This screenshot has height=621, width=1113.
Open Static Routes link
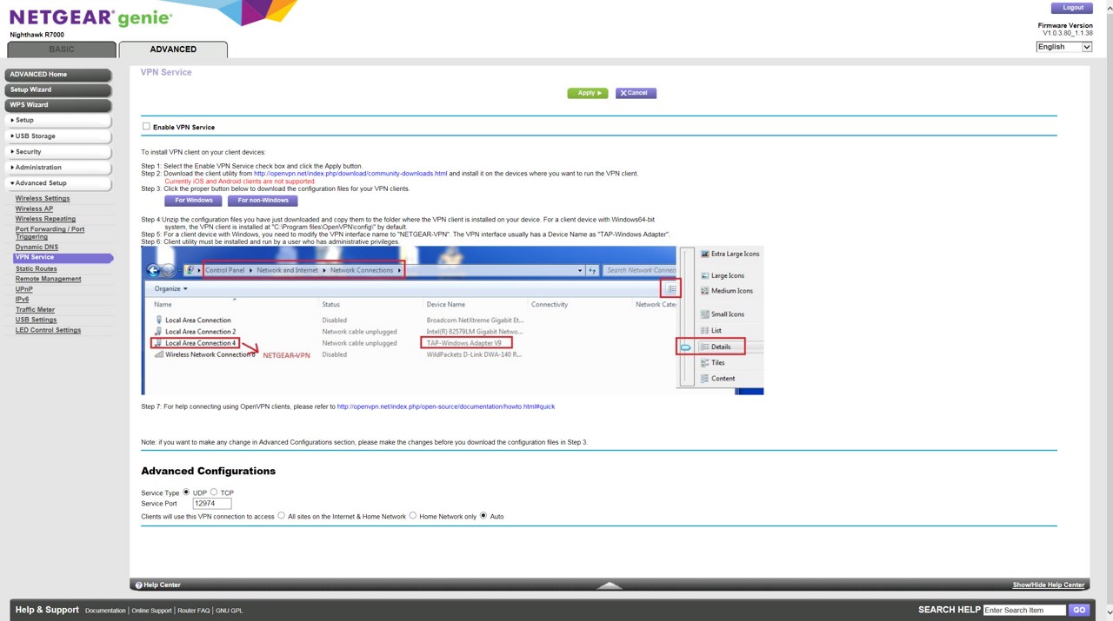[36, 269]
